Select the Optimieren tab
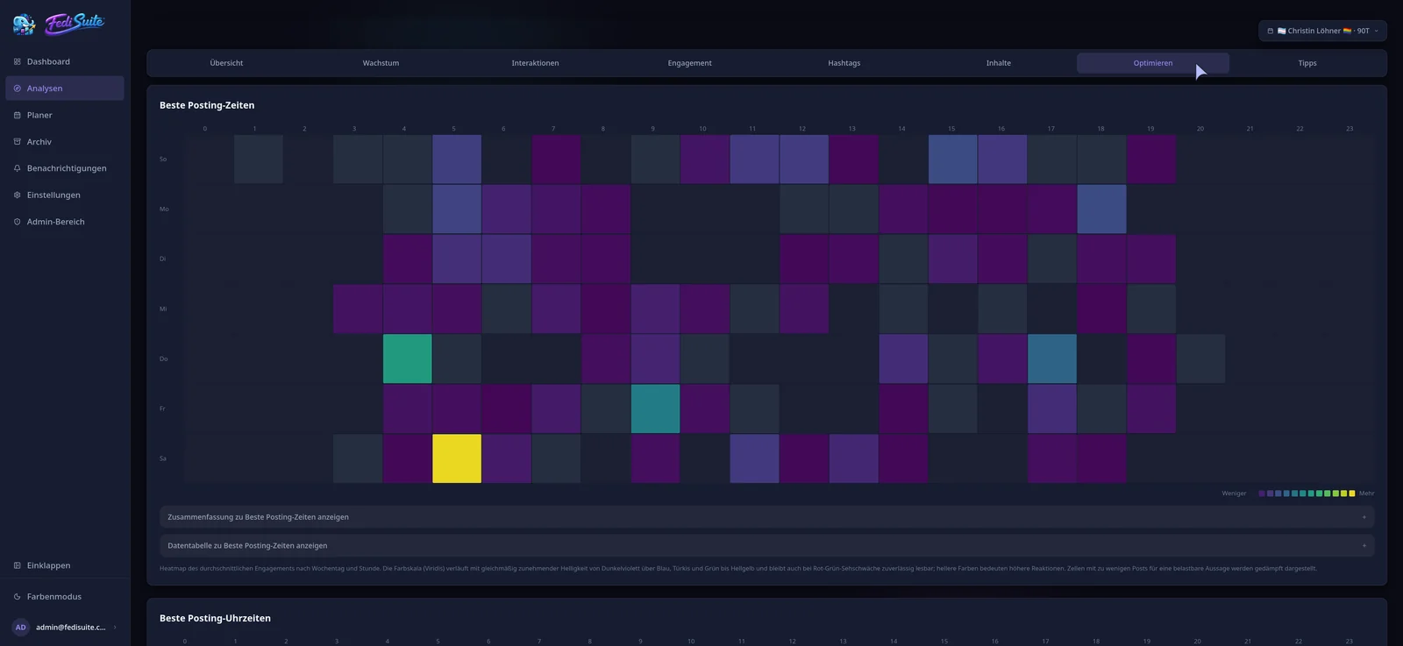The image size is (1403, 646). (1152, 63)
